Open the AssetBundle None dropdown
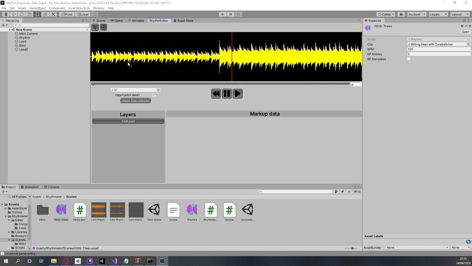 tap(417, 248)
